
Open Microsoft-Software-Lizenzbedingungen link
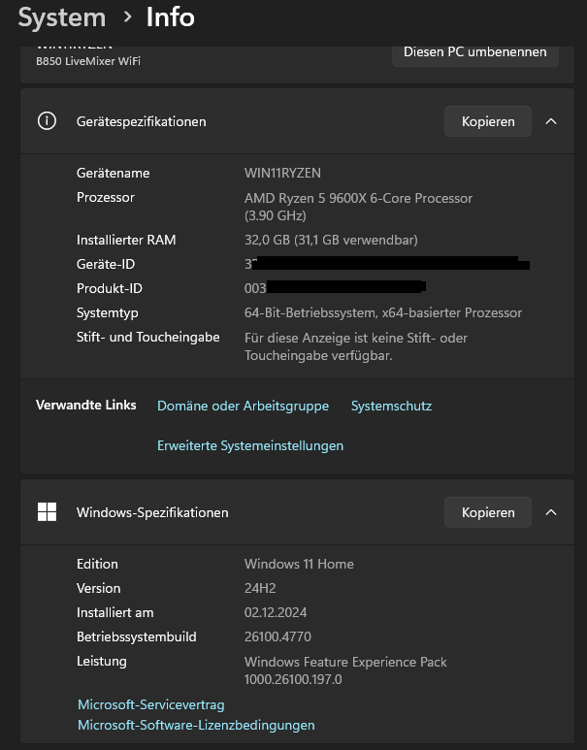coord(196,725)
